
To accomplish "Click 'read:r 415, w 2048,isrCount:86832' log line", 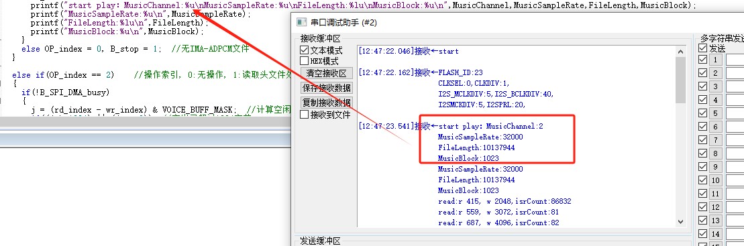I will click(504, 202).
